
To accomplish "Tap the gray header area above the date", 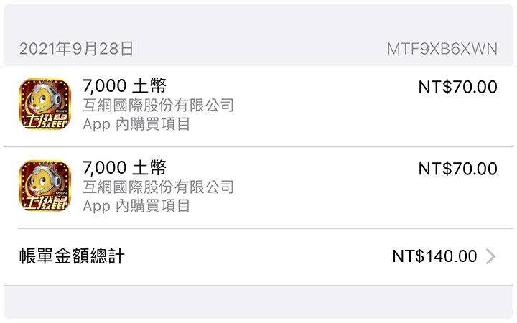I will pyautogui.click(x=258, y=20).
